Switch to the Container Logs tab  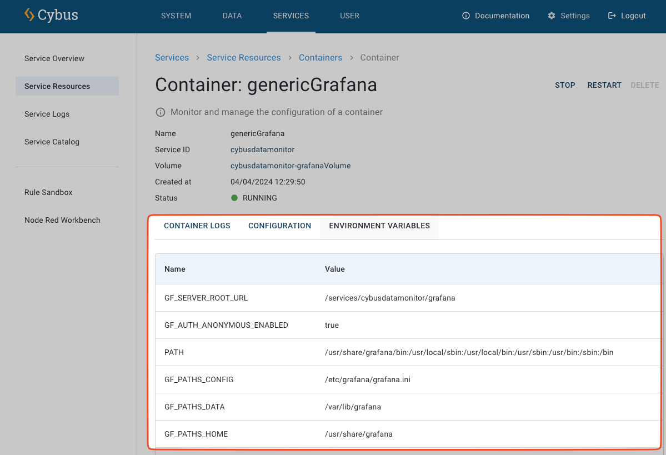197,226
